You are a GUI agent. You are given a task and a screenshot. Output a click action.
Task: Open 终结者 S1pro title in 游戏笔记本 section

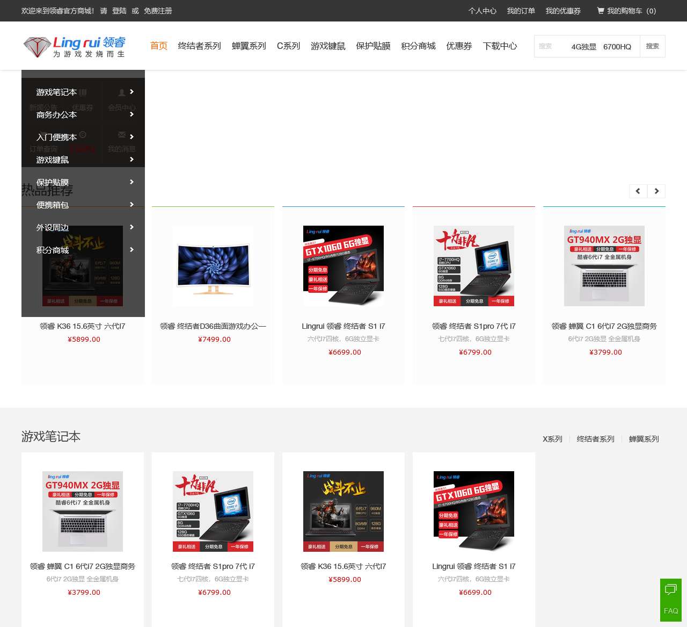[x=213, y=566]
